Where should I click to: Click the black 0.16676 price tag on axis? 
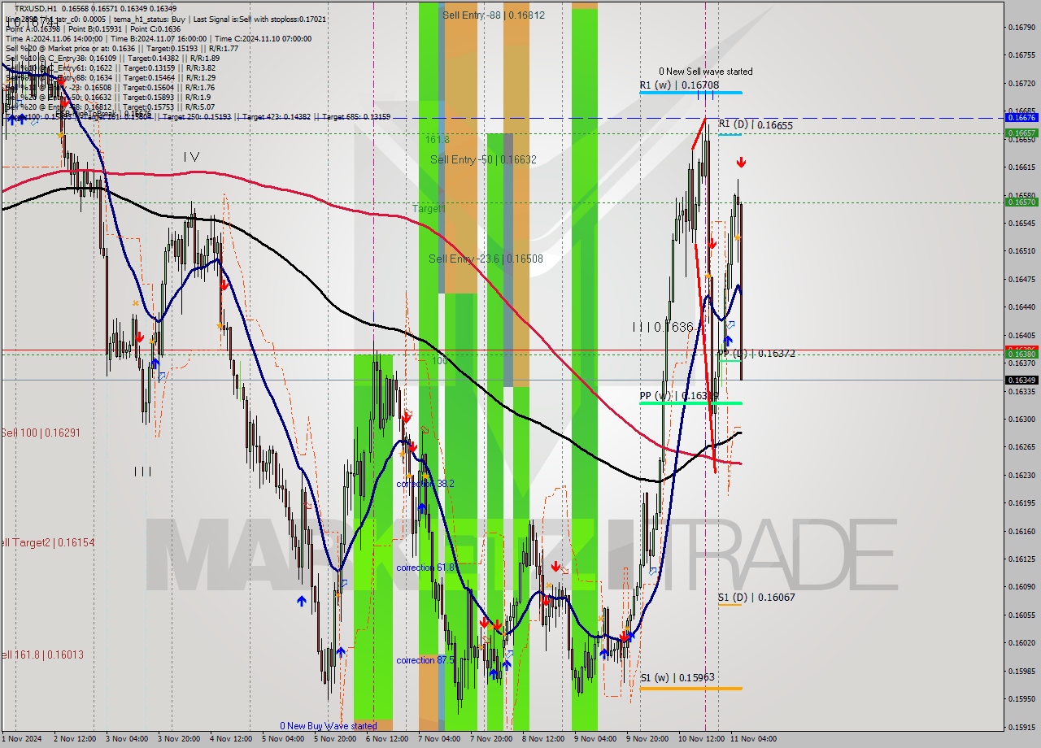[1021, 118]
